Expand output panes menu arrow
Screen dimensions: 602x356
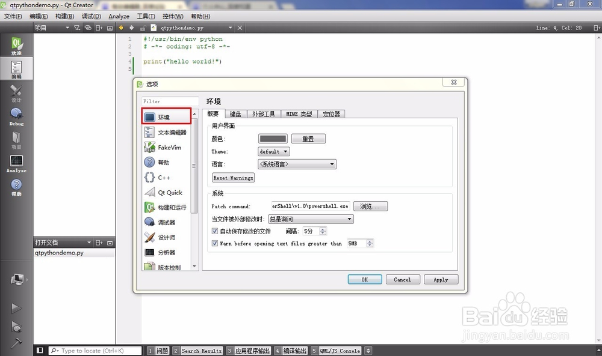(368, 350)
